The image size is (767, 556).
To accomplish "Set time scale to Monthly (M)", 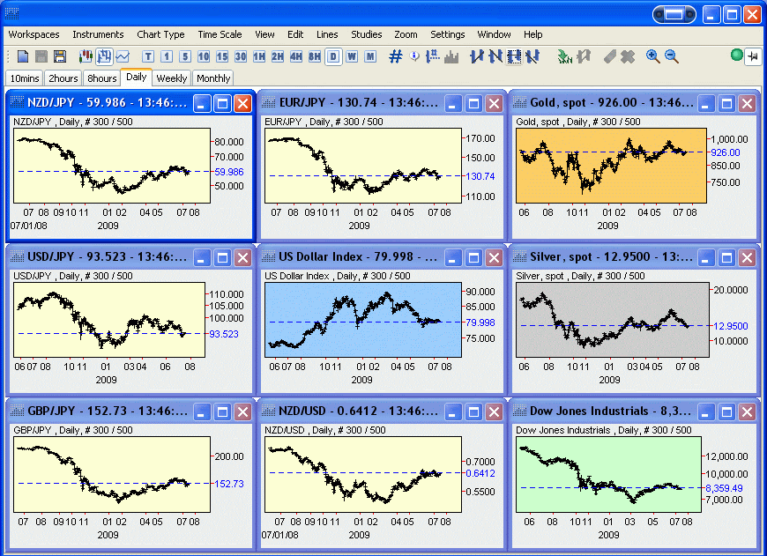I will [x=370, y=56].
